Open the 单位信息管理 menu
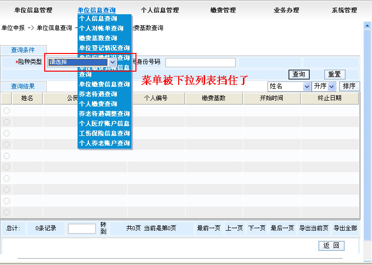This screenshot has height=265, width=372. [33, 10]
